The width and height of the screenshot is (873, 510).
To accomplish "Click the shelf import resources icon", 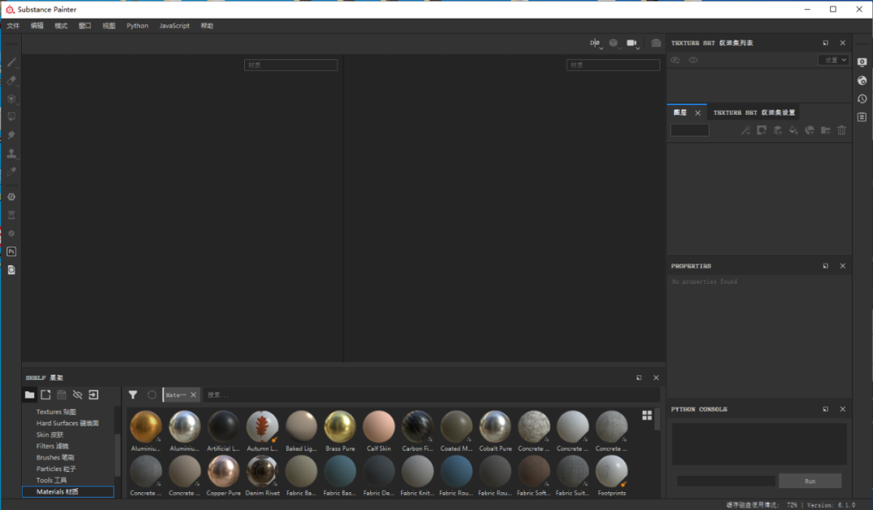I will pos(94,394).
